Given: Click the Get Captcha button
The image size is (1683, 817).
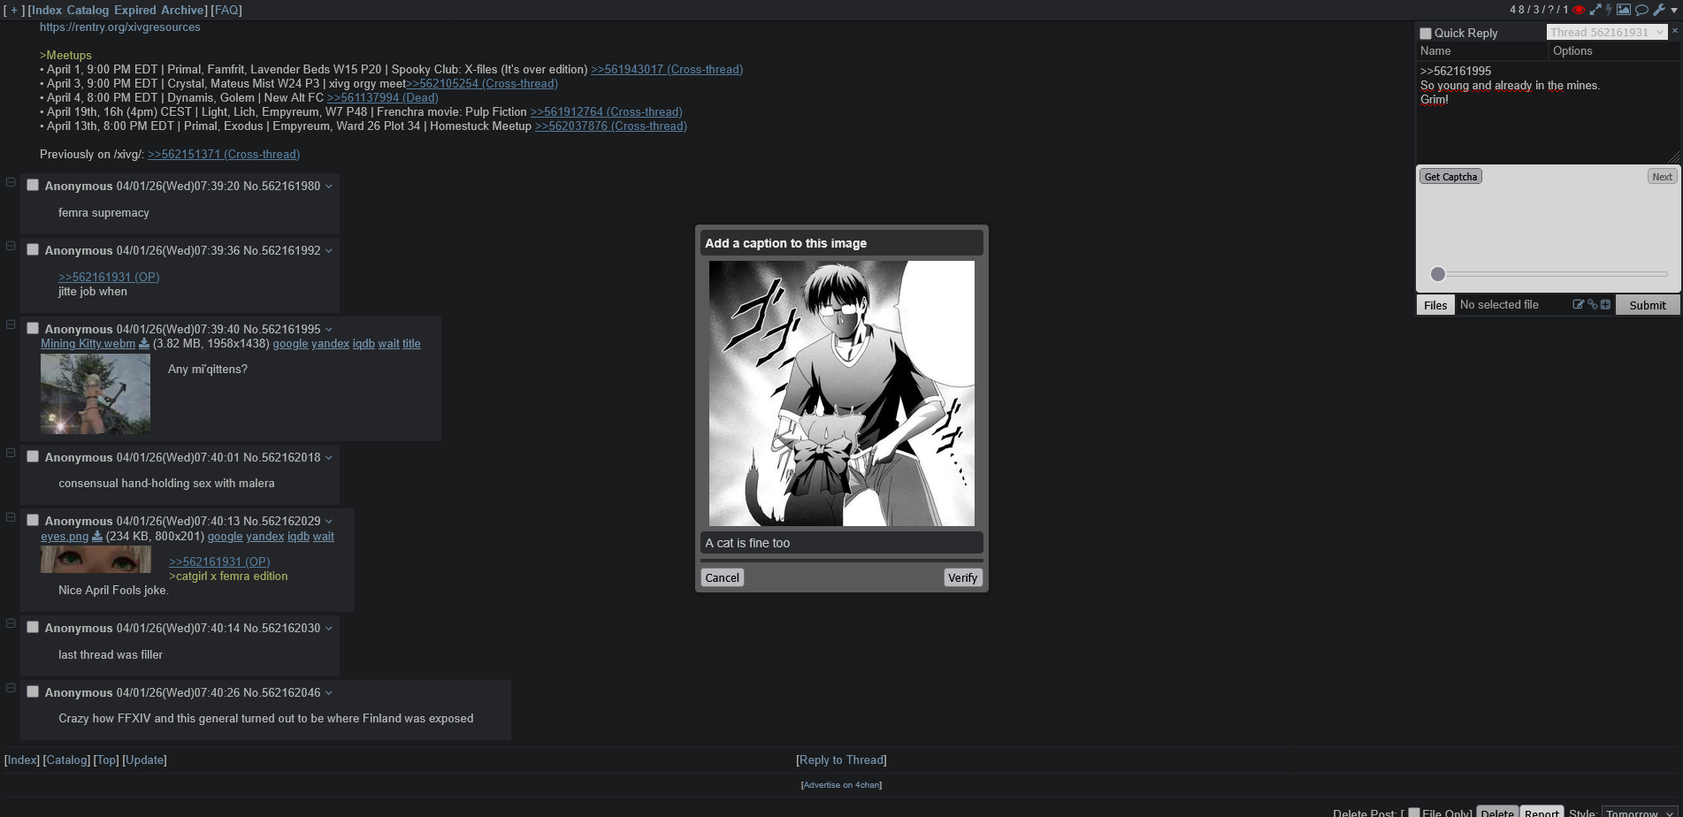Looking at the screenshot, I should point(1450,177).
